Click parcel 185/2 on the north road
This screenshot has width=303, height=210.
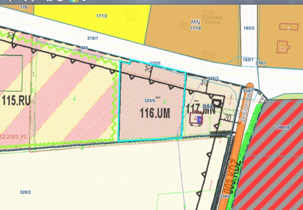point(249,28)
